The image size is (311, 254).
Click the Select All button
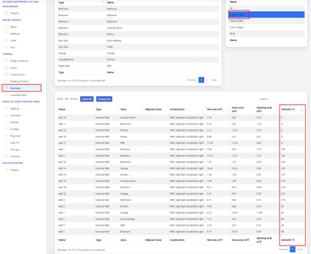pyautogui.click(x=87, y=99)
